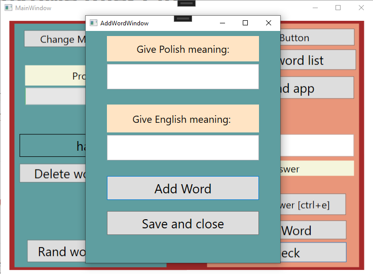Screen dimensions: 373x274
Task: Click the grey text box under 'Pro...' label
Action: 55,96
